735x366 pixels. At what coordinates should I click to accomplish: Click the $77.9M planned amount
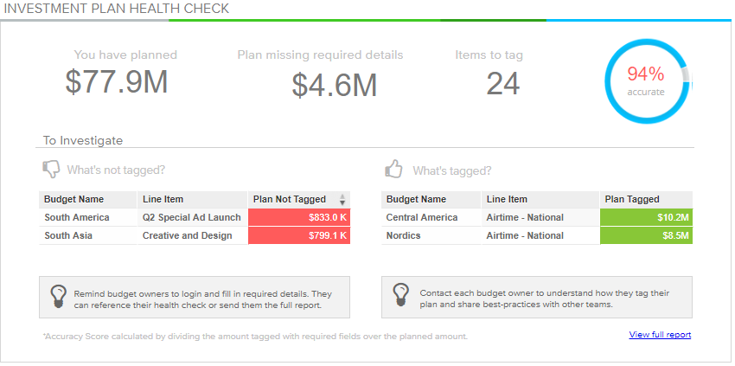click(116, 81)
